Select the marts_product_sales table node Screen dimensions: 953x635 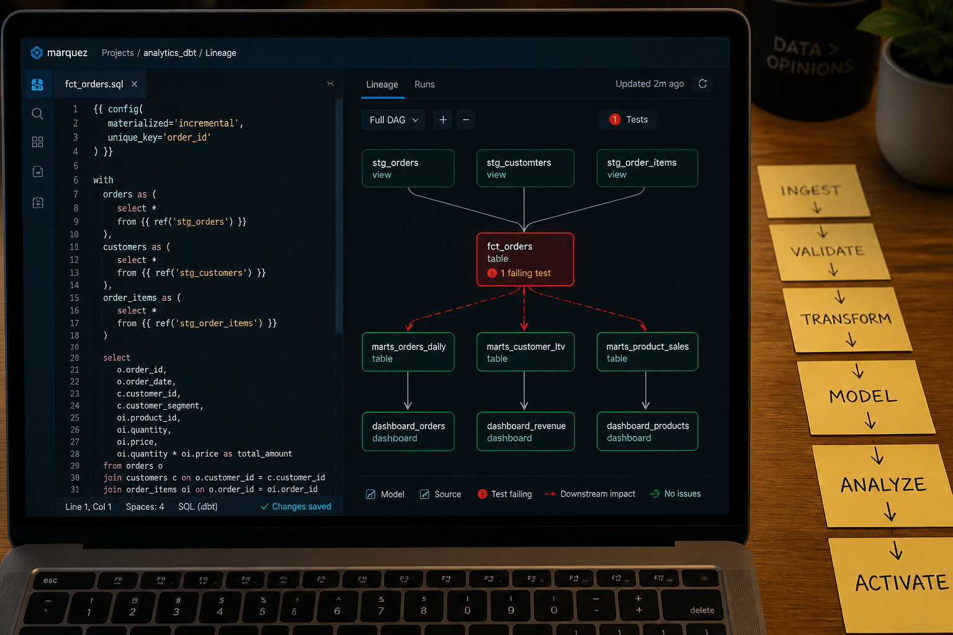point(648,352)
